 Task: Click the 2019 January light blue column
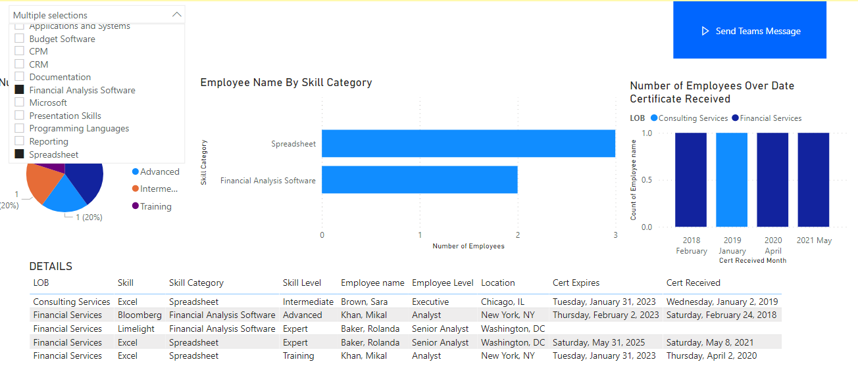(732, 180)
